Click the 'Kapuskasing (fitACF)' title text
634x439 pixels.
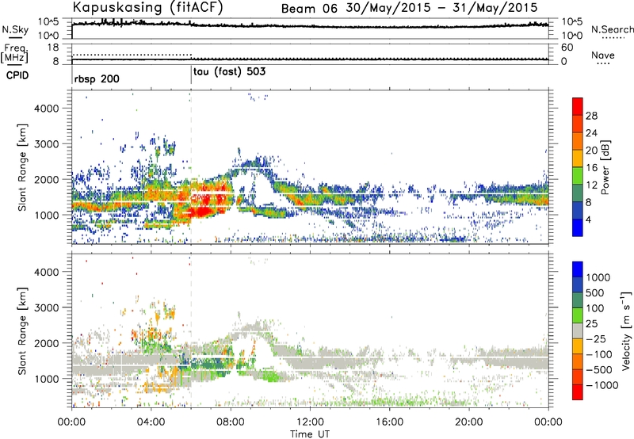point(147,7)
